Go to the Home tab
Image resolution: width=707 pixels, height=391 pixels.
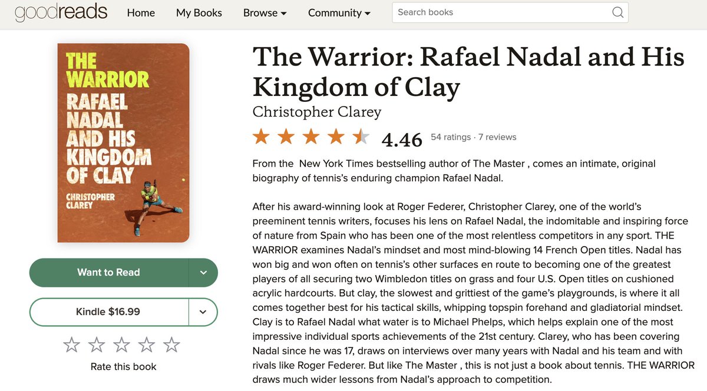click(x=141, y=12)
